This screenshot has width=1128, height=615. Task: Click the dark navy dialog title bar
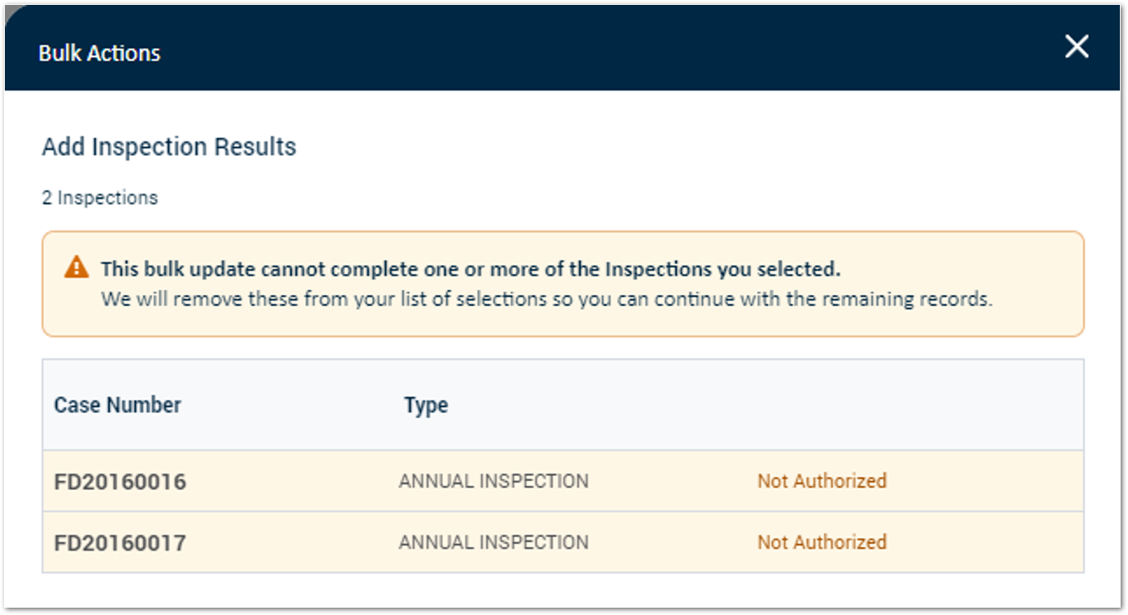coord(564,47)
